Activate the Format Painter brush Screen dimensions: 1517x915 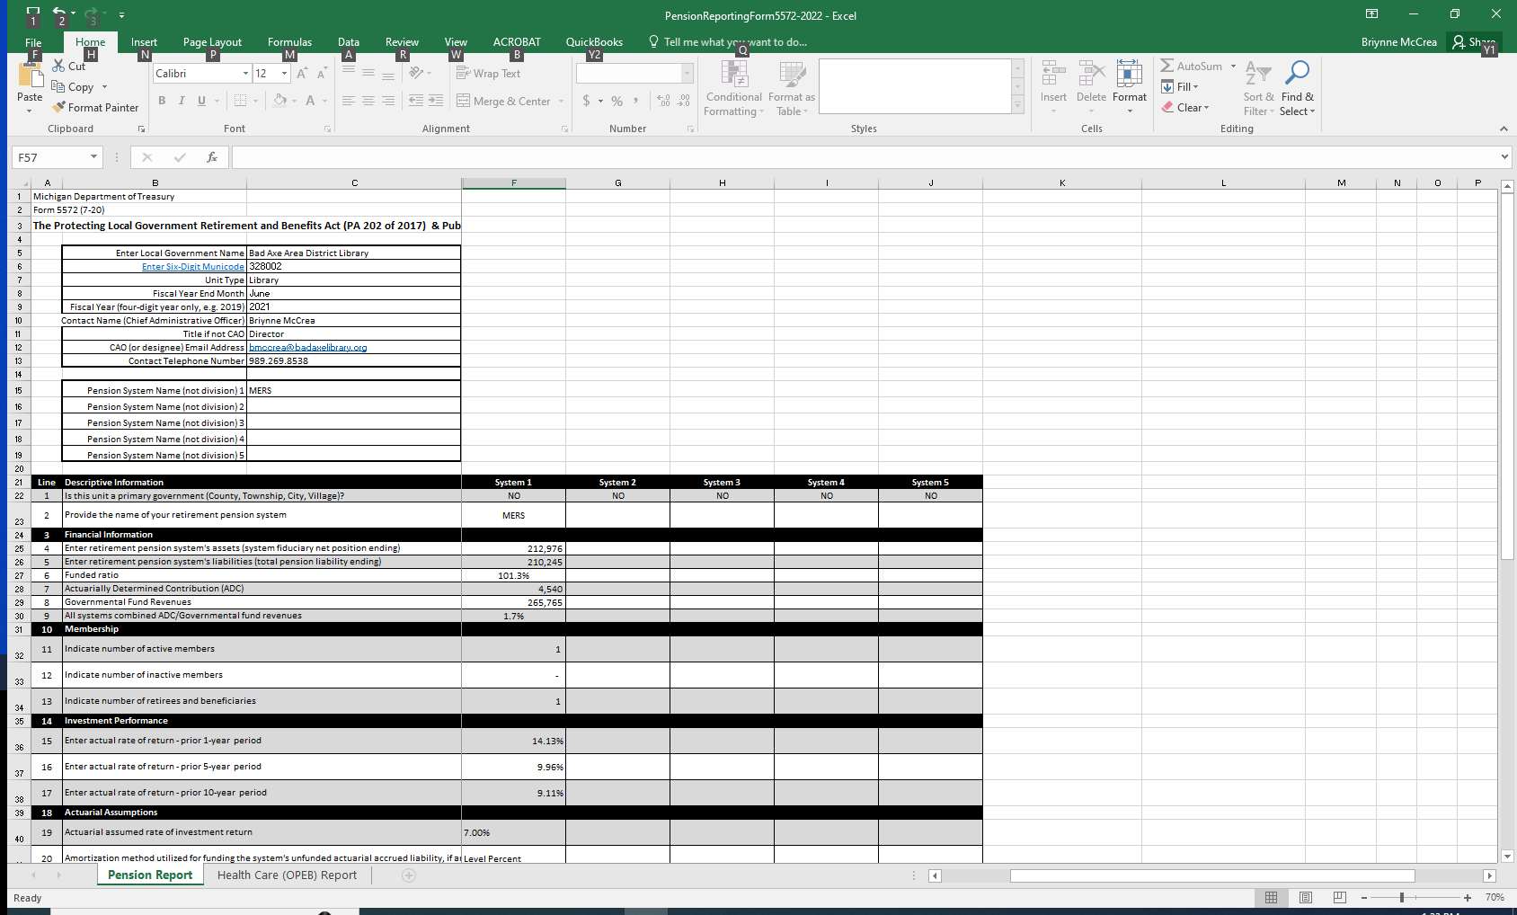(58, 107)
